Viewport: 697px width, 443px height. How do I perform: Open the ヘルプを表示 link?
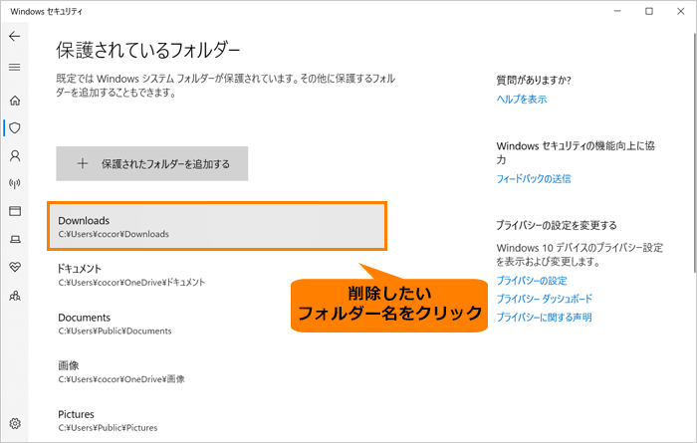coord(522,100)
